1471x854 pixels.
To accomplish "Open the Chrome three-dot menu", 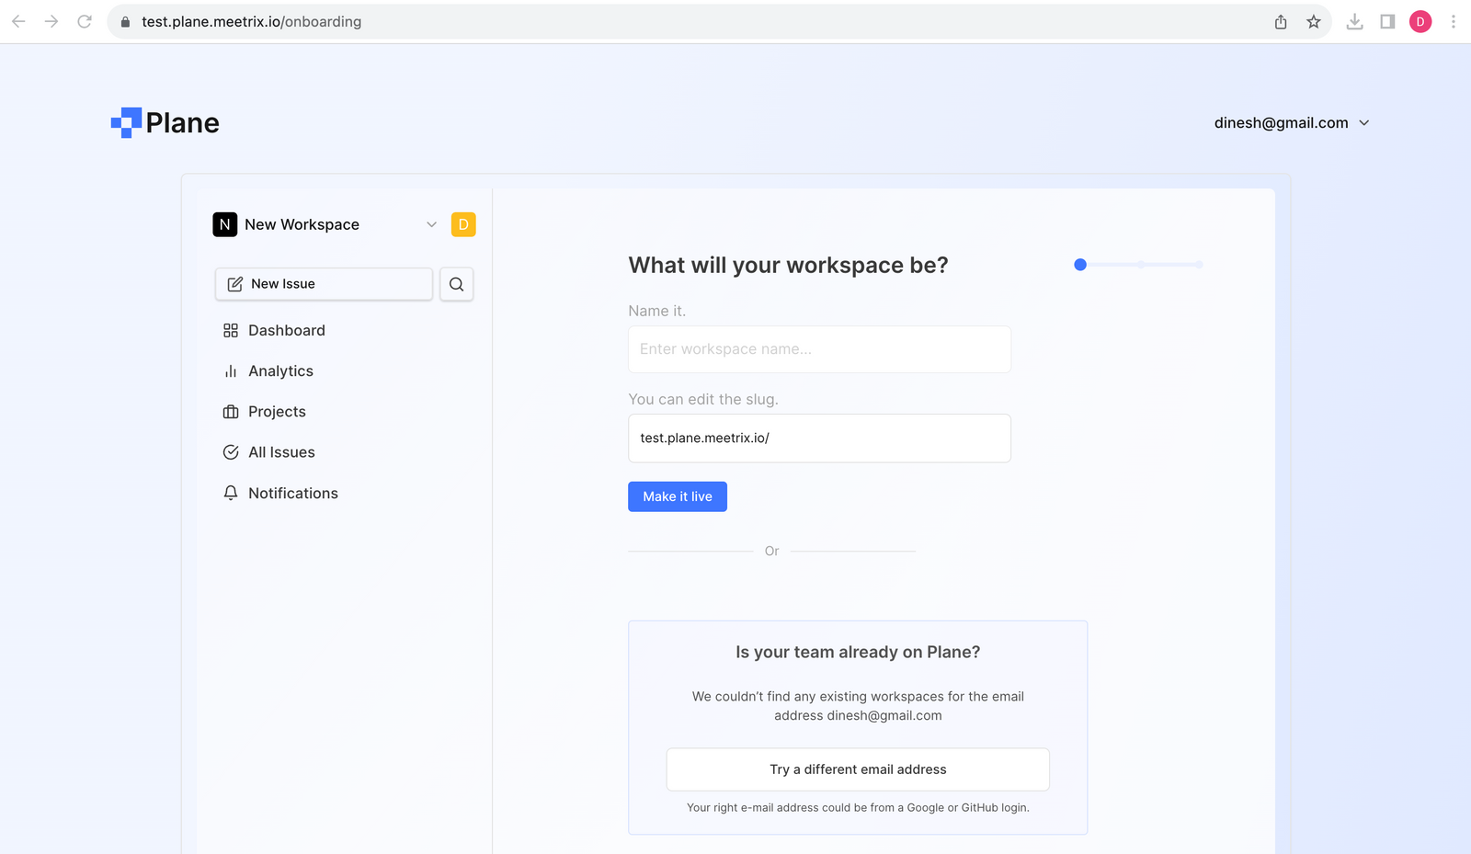I will click(1453, 22).
